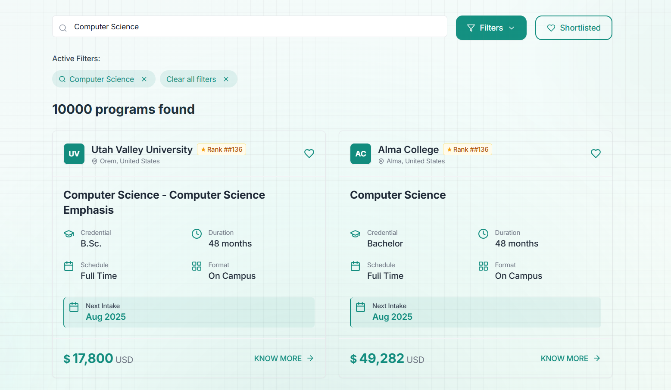Remove the Computer Science filter chip
The width and height of the screenshot is (671, 390).
[x=144, y=79]
